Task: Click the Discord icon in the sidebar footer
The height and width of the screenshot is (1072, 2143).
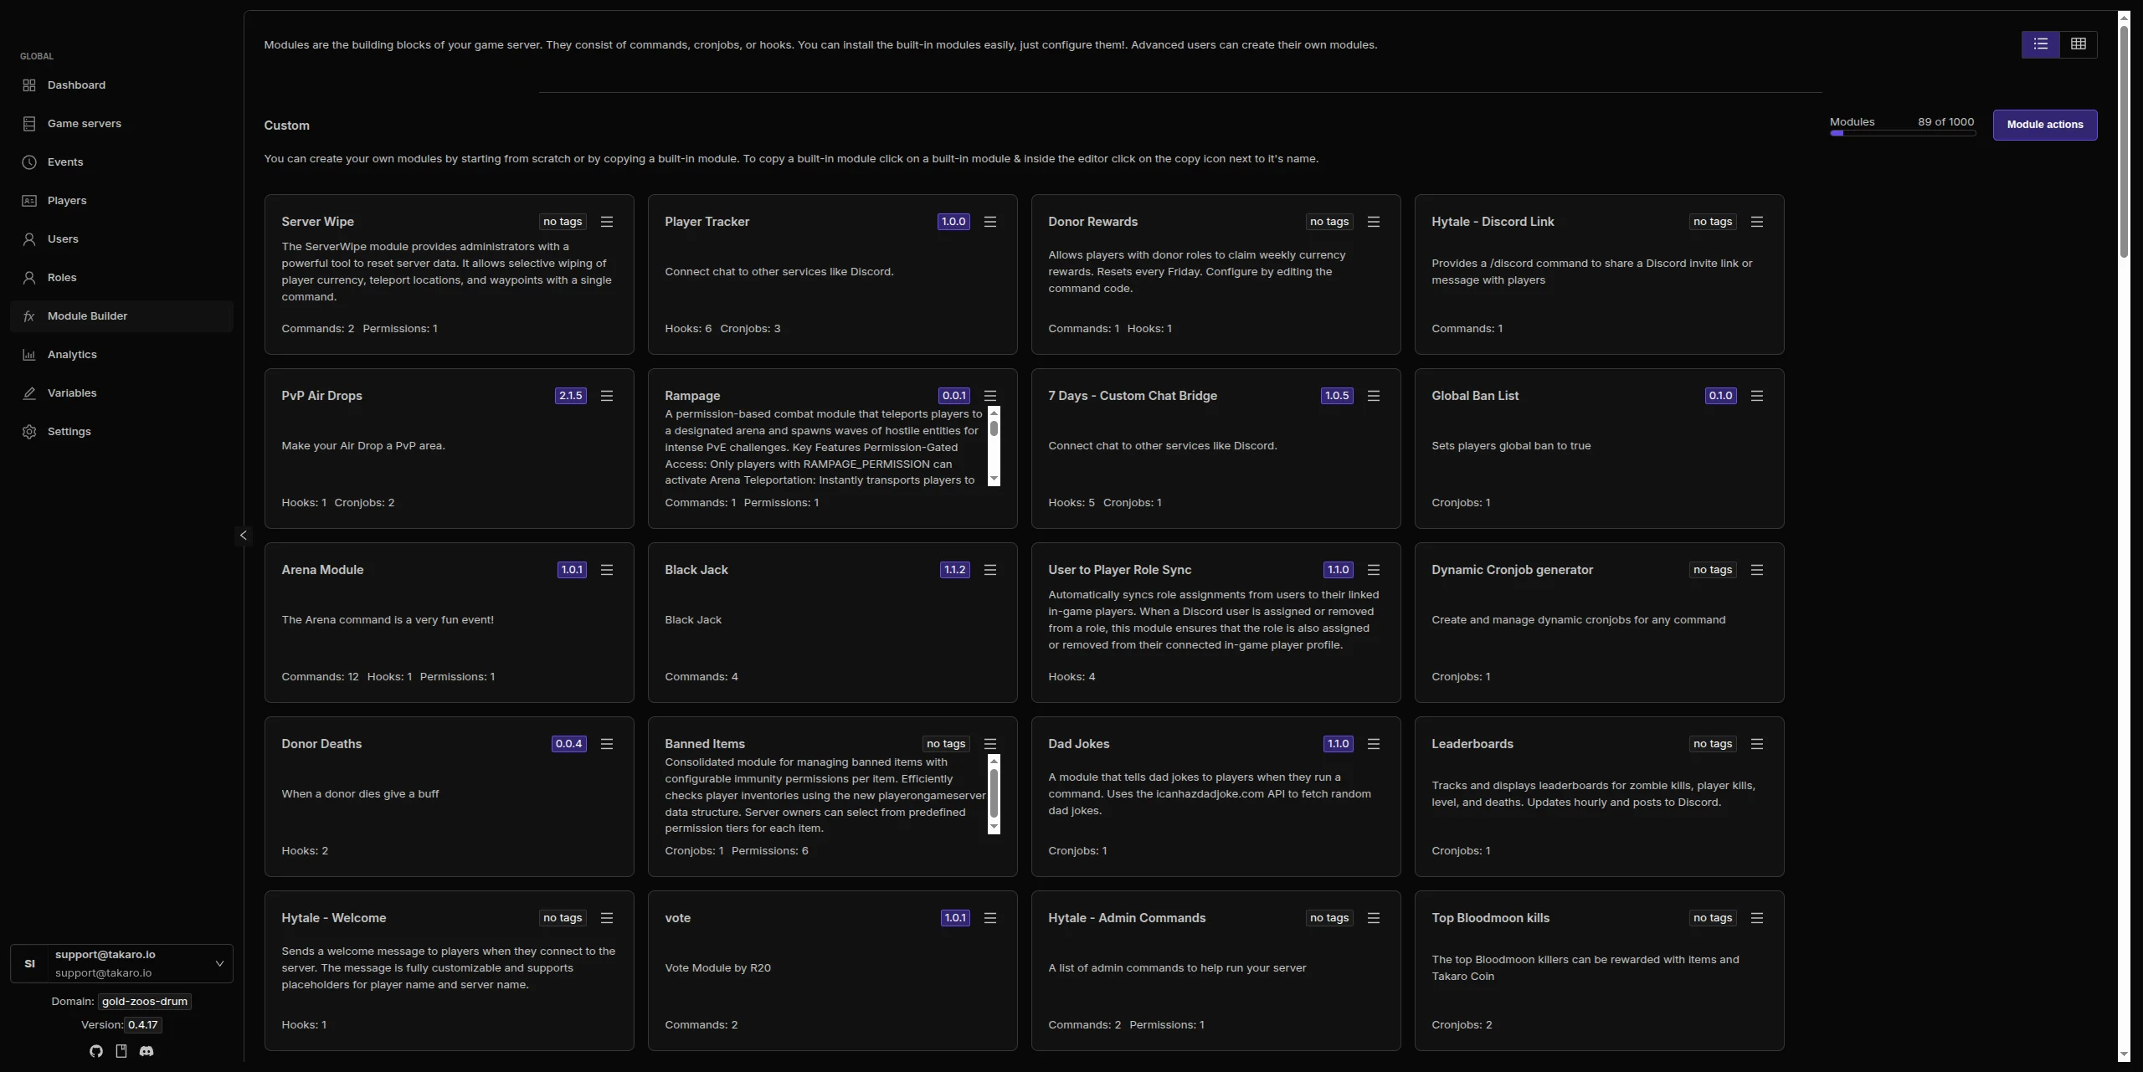Action: [x=147, y=1051]
